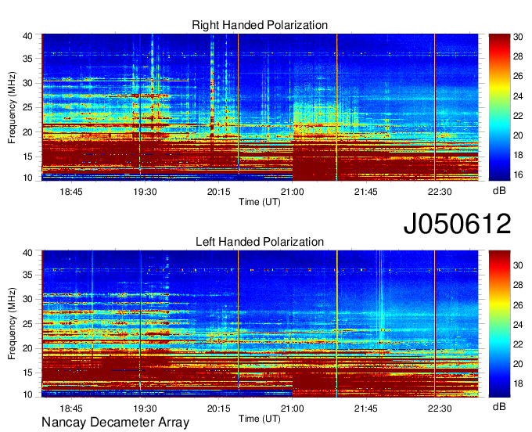Click the 28 value on bottom colorbar
This screenshot has height=432, width=532.
pyautogui.click(x=518, y=285)
